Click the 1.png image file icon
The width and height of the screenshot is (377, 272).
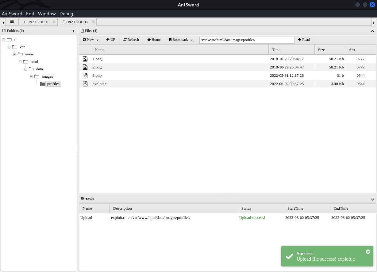point(85,59)
